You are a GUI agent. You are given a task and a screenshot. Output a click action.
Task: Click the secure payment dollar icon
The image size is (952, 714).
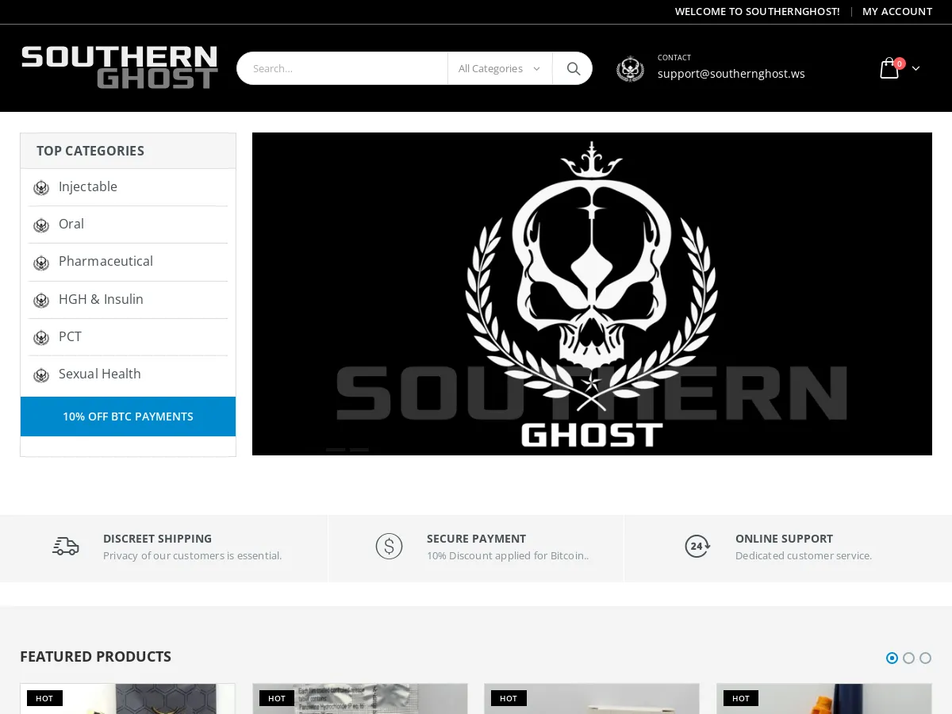click(x=389, y=547)
